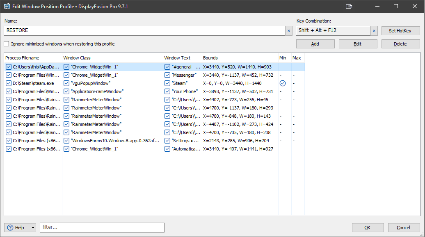The image size is (425, 237).
Task: Clear the Name field with X icon
Action: click(288, 31)
